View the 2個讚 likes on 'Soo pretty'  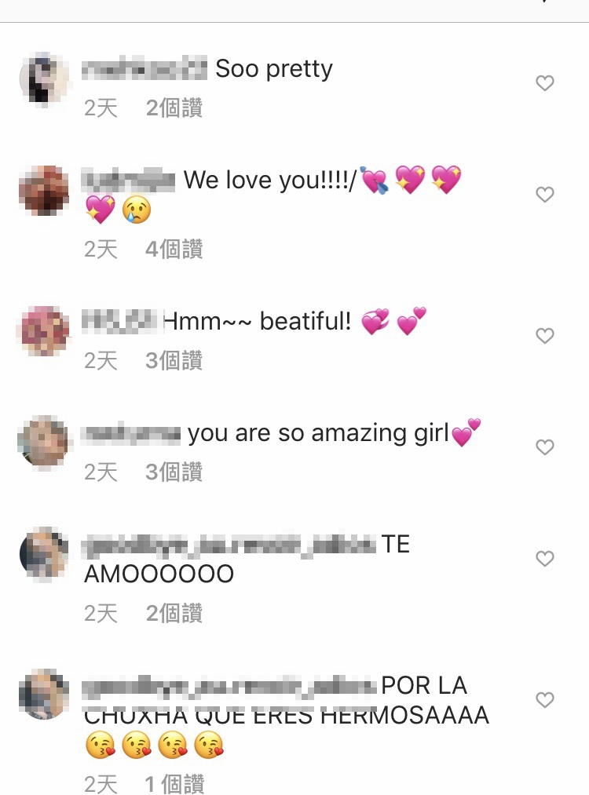point(174,108)
